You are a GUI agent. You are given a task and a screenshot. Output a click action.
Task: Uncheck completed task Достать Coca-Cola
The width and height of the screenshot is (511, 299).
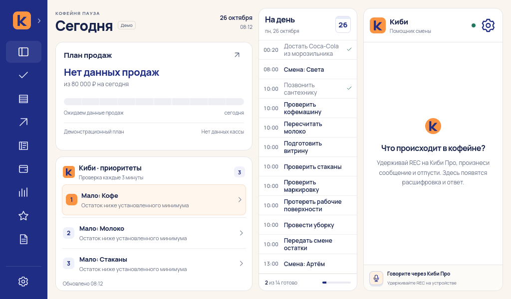tap(349, 49)
